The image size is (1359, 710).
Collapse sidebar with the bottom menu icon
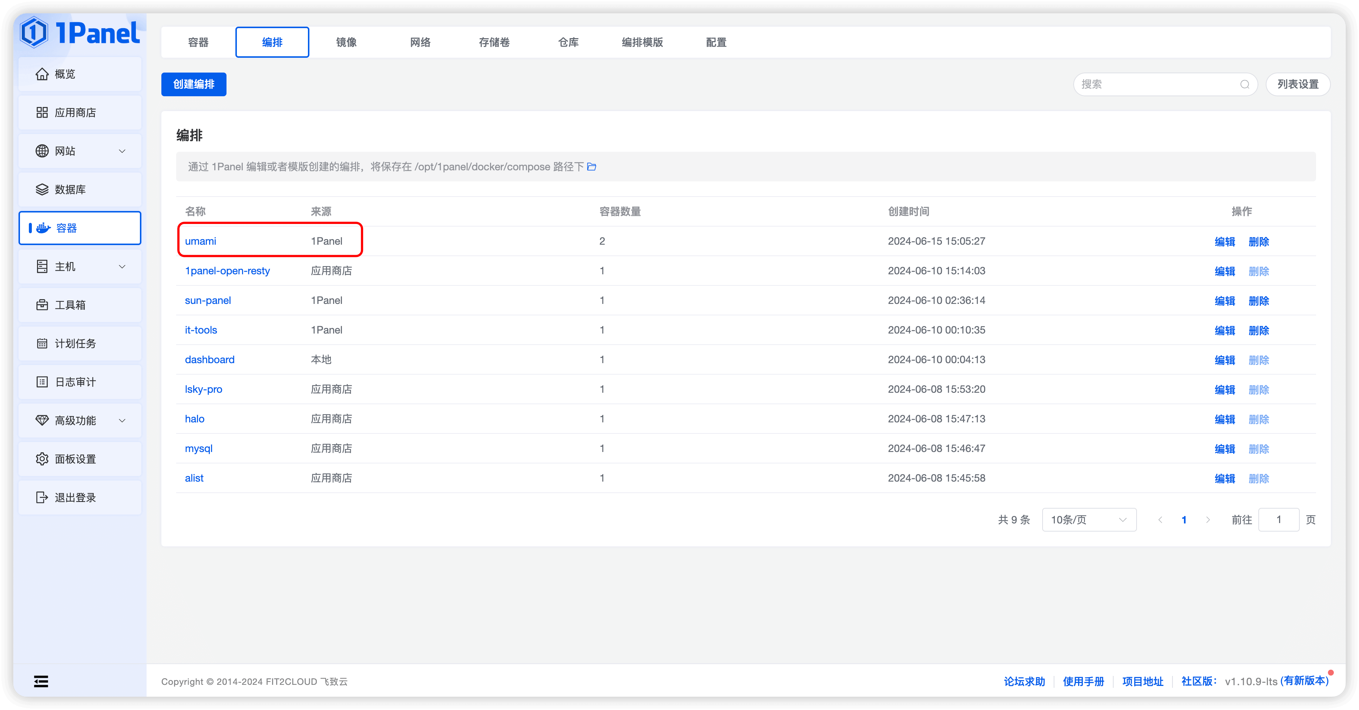pyautogui.click(x=41, y=681)
